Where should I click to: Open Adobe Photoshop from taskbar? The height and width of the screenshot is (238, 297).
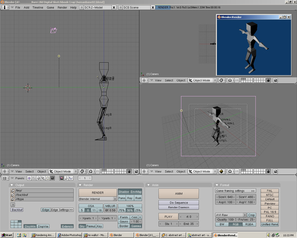(69, 235)
